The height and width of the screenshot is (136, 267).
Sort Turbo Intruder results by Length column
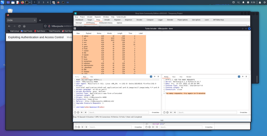click(120, 33)
